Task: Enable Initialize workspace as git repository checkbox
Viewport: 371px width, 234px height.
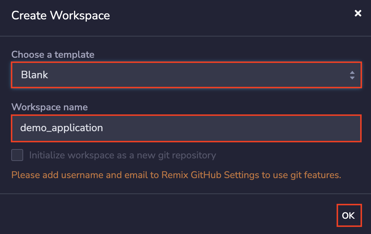Action: click(x=17, y=155)
